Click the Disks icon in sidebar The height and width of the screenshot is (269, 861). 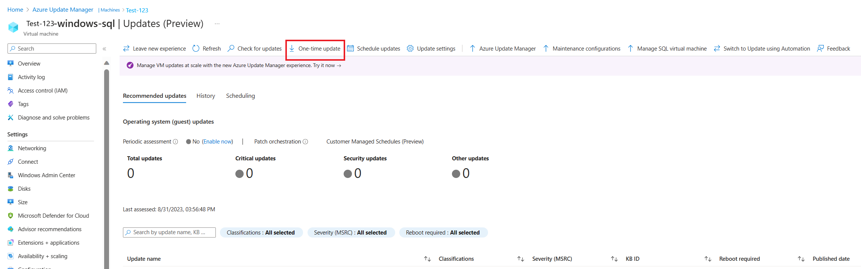(11, 188)
